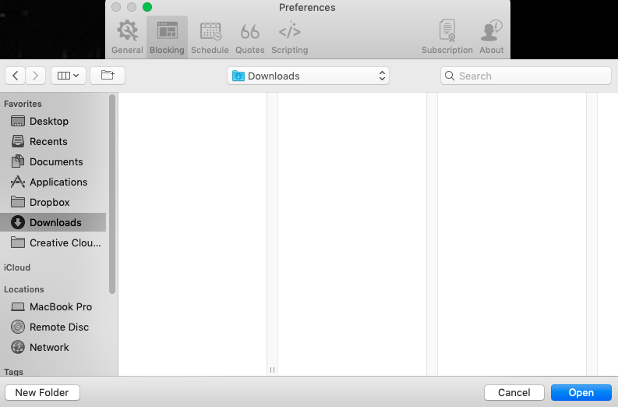
Task: Select Applications in the sidebar
Action: [53, 182]
